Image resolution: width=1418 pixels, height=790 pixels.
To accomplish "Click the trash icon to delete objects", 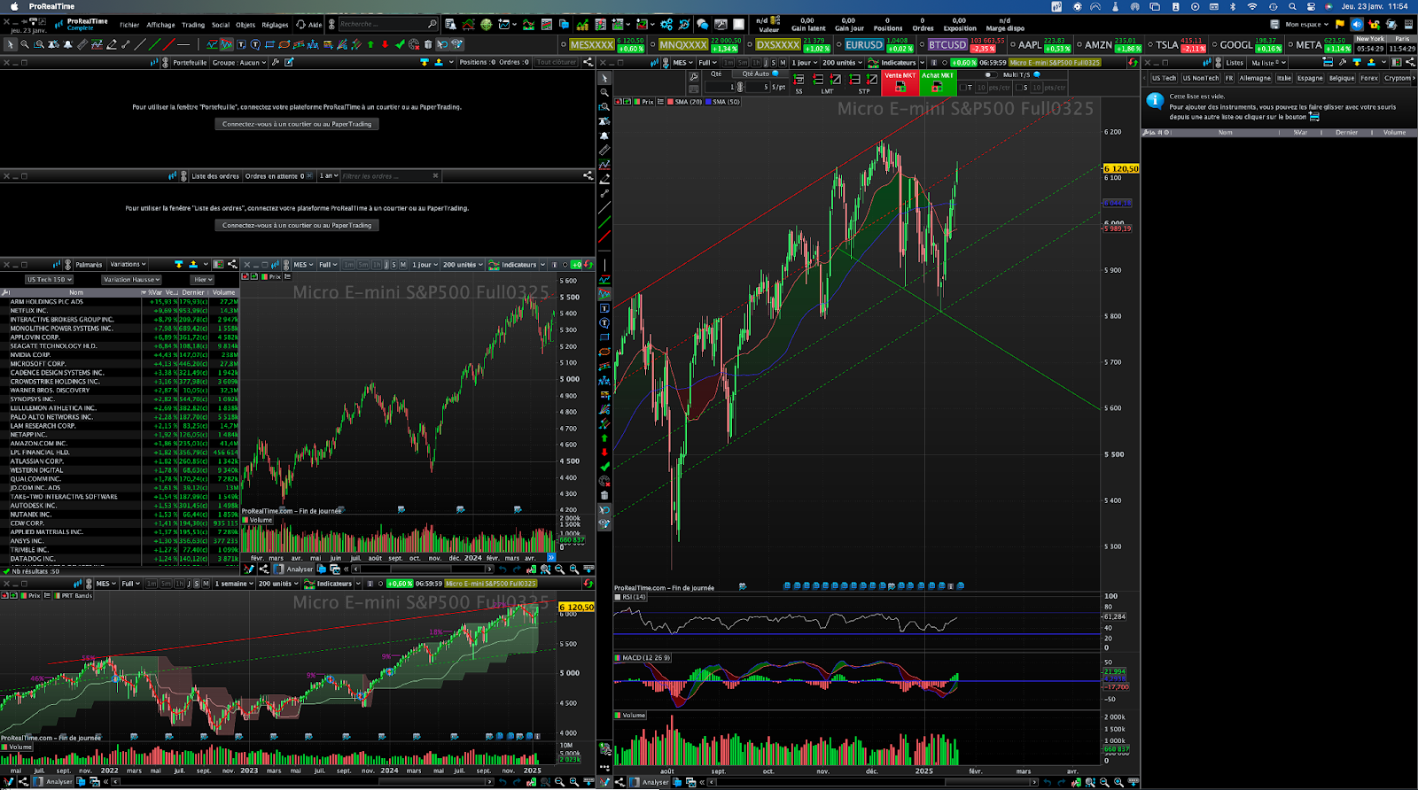I will point(428,44).
